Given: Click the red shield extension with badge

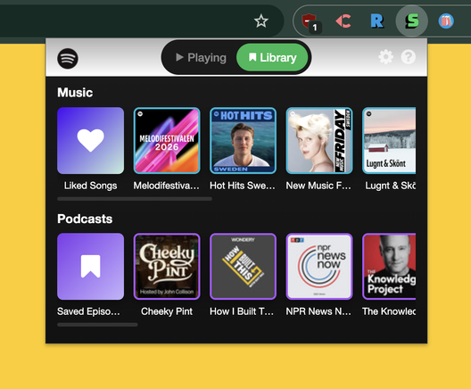Looking at the screenshot, I should click(311, 23).
